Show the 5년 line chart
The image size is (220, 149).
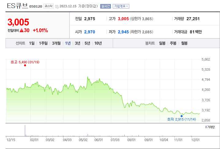[x=87, y=43]
